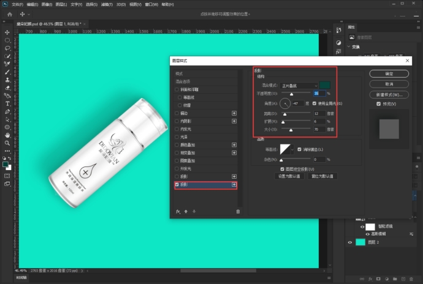Hide 智能滤镜 smart filters with eye icon
Viewport: 423px width, 284px height.
pos(362,226)
